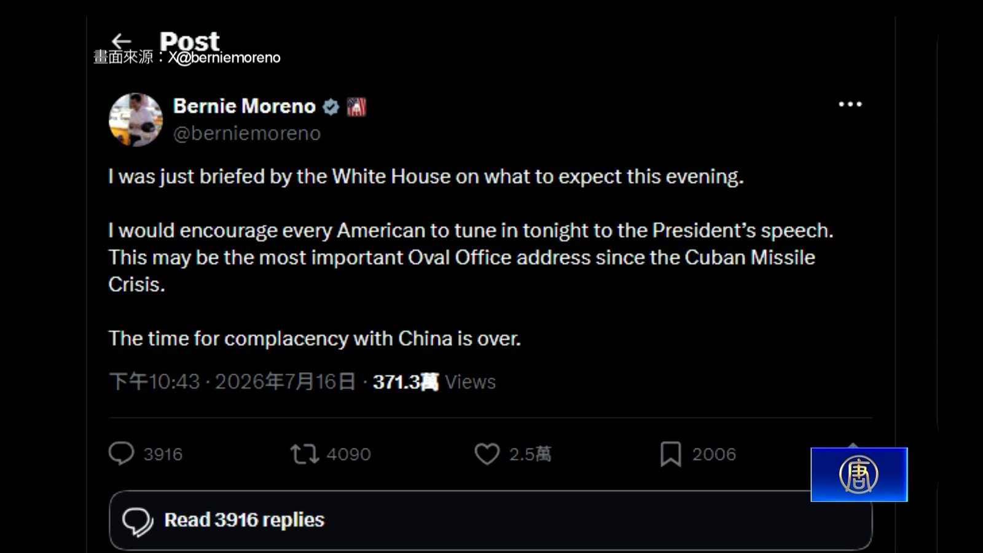Screen dimensions: 983x553
Task: Open Bernie Moreno's profile avatar
Action: click(x=136, y=120)
